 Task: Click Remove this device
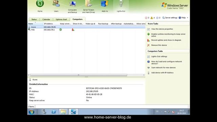click(159, 45)
